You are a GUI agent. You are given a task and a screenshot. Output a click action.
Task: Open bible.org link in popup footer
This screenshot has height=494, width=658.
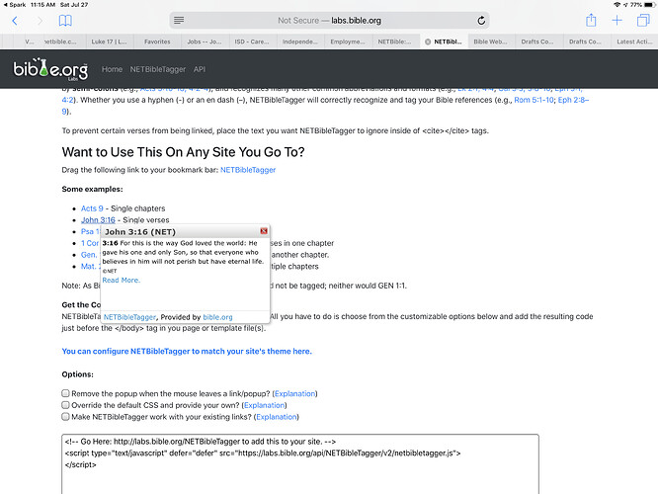217,317
